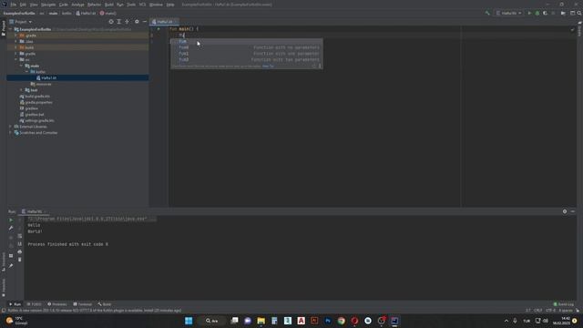The width and height of the screenshot is (583, 328).
Task: Open the Tools menu
Action: [x=131, y=5]
